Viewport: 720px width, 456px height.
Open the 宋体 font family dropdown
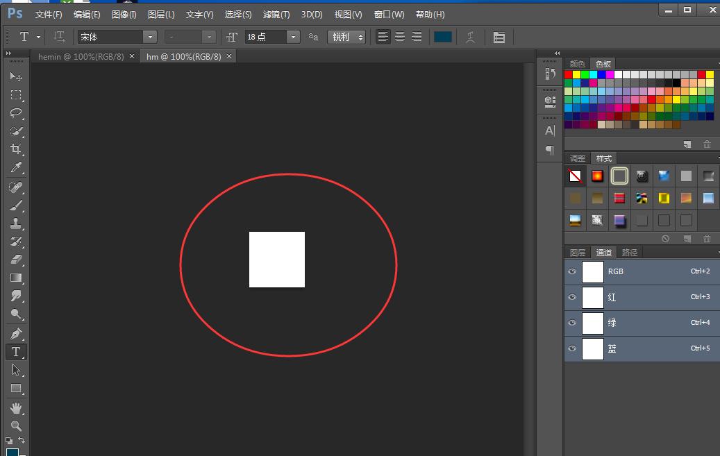[150, 37]
